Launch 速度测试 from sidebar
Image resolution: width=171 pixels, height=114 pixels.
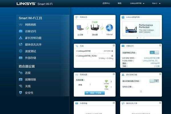[30, 51]
